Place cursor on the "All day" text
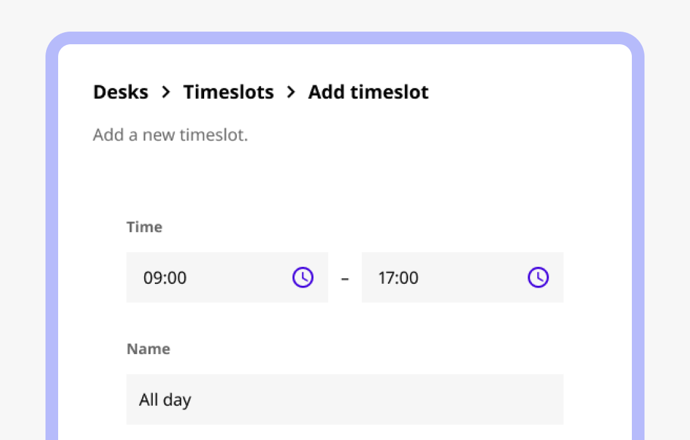Viewport: 690px width, 440px height. coord(165,400)
